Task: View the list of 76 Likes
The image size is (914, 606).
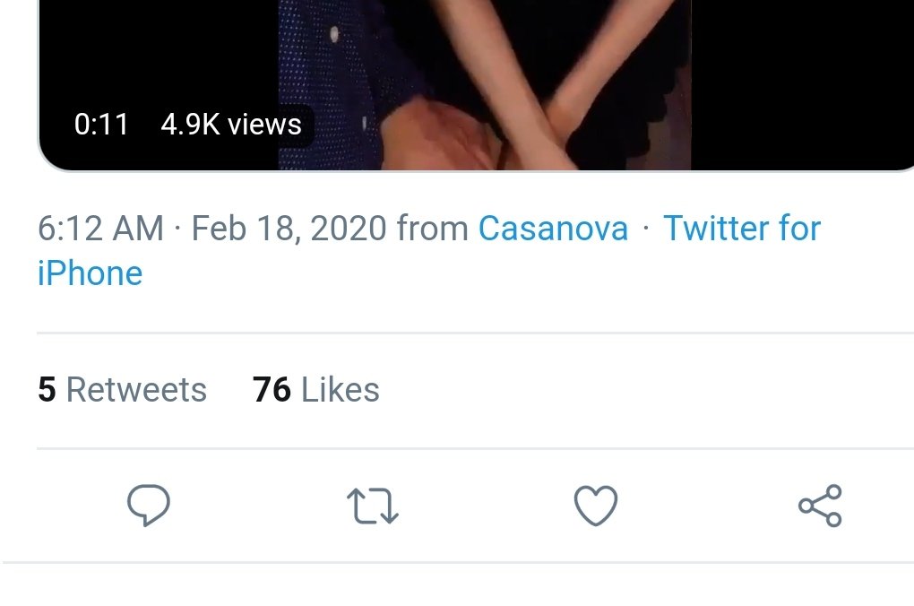Action: point(316,390)
